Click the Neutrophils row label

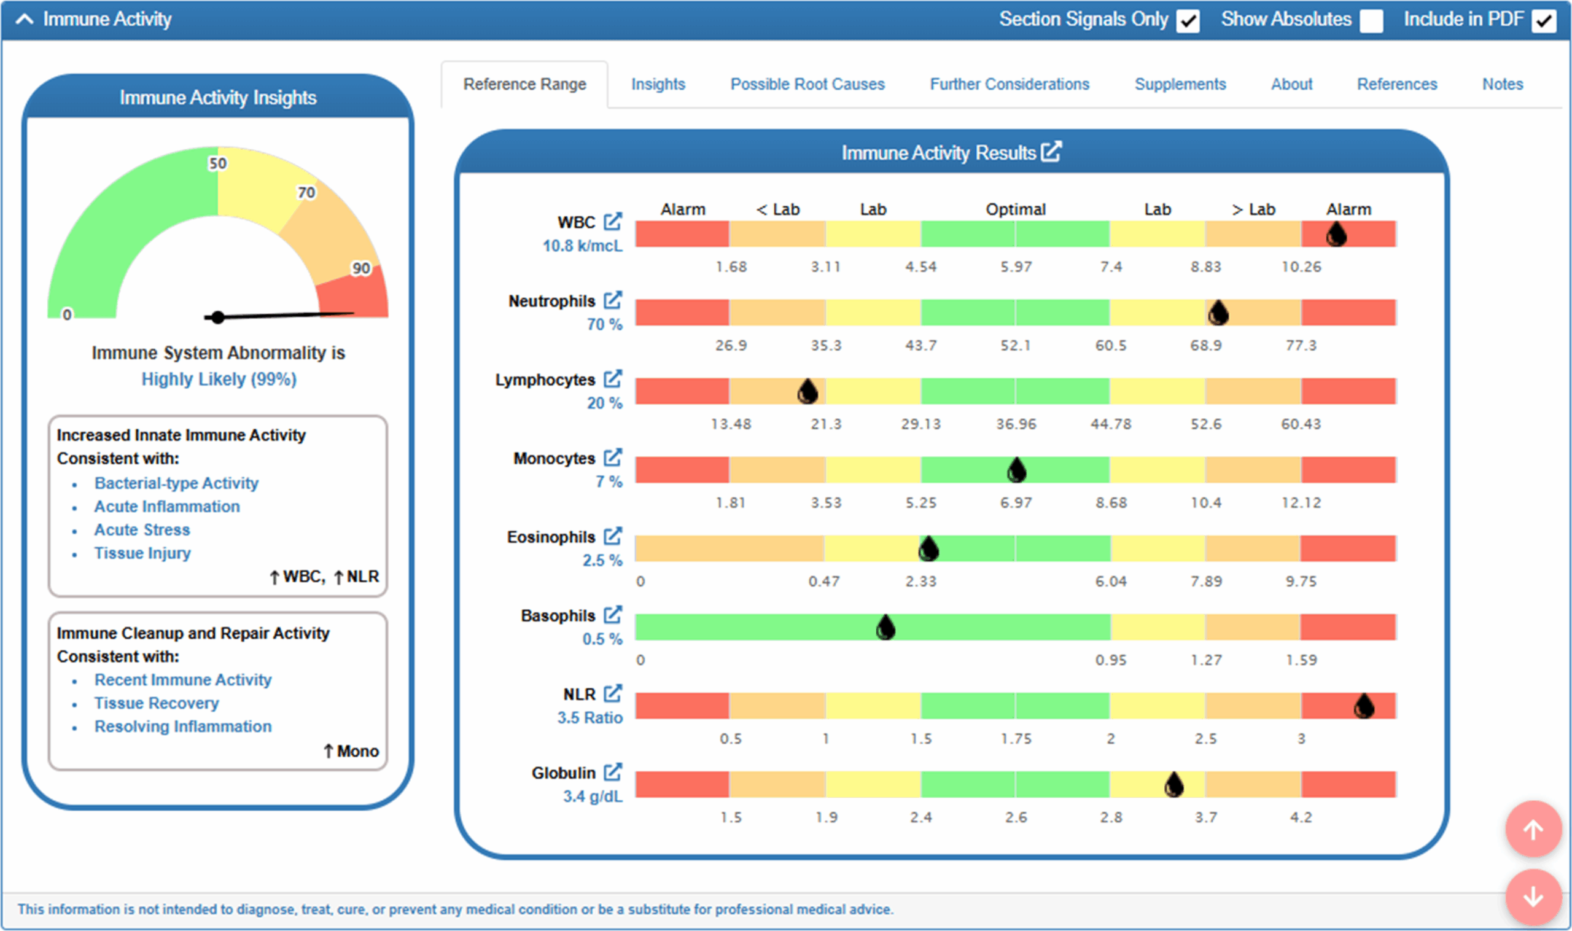point(551,301)
